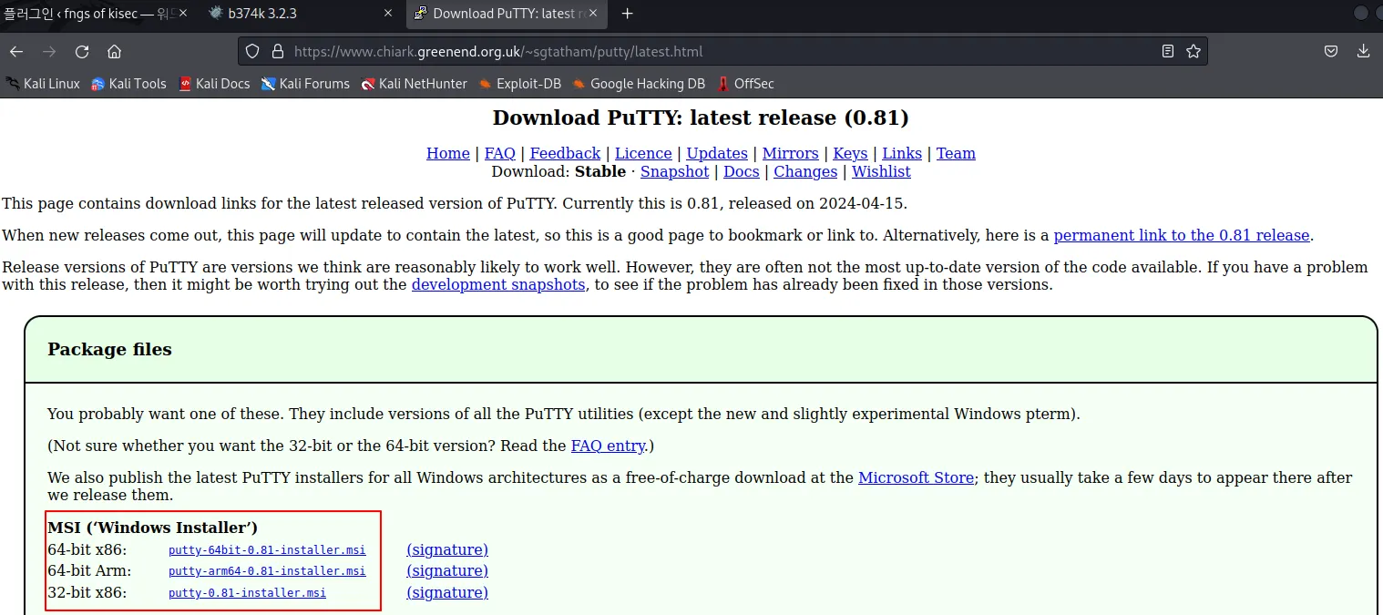Follow permanent link to the 0.81 release
Screen dimensions: 1383x615
click(1182, 235)
